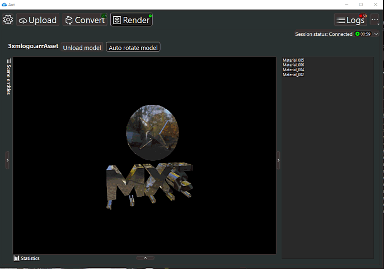Expand the session status dropdown arrow
Screen dimensions: 384x269
[x=376, y=34]
